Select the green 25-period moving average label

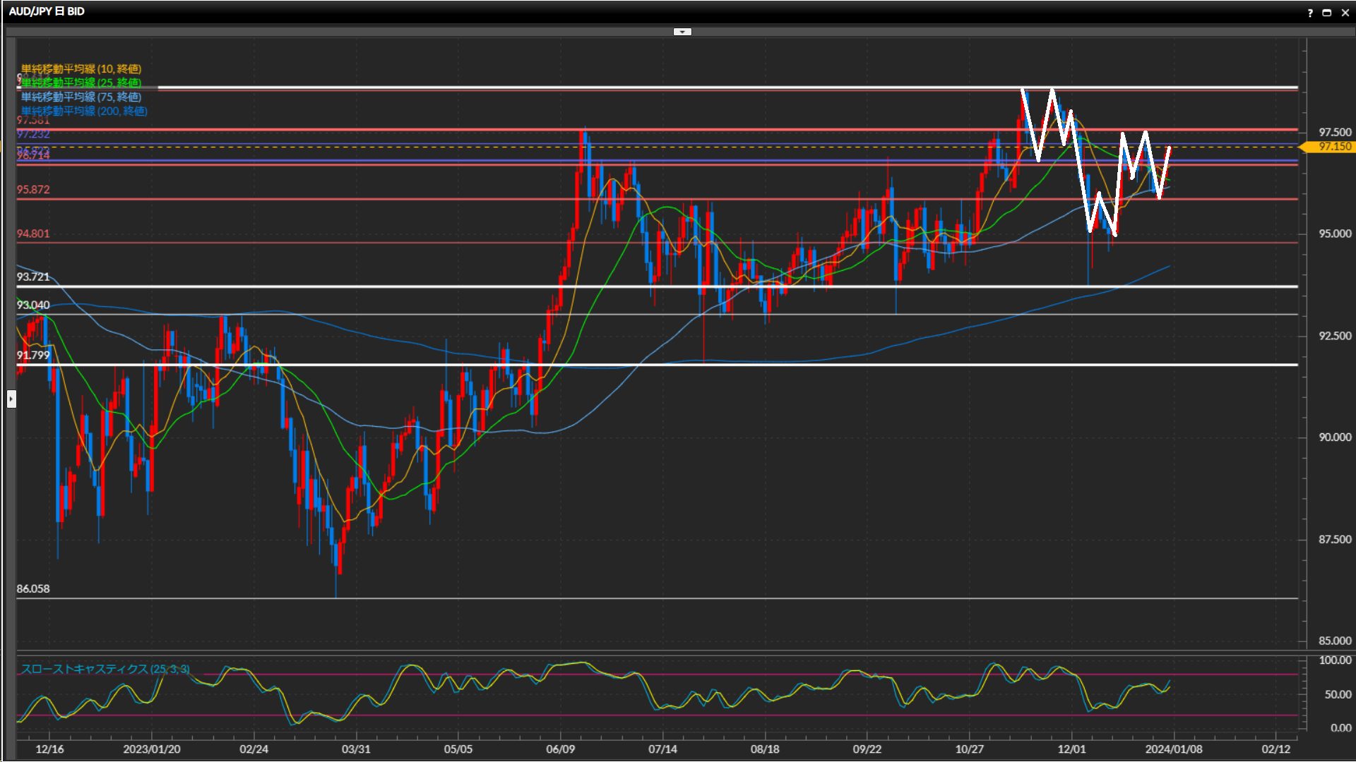[81, 83]
